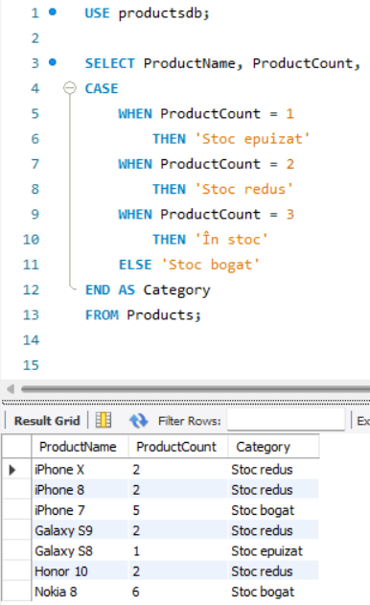This screenshot has width=370, height=605.
Task: Place cursor on 'USE productsdb;' line
Action: click(147, 13)
